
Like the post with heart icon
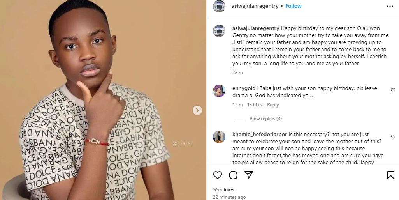(218, 175)
